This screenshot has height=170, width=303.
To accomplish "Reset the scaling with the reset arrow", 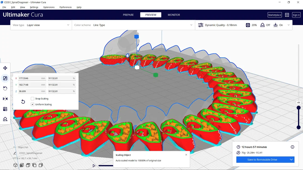I will 23,101.
